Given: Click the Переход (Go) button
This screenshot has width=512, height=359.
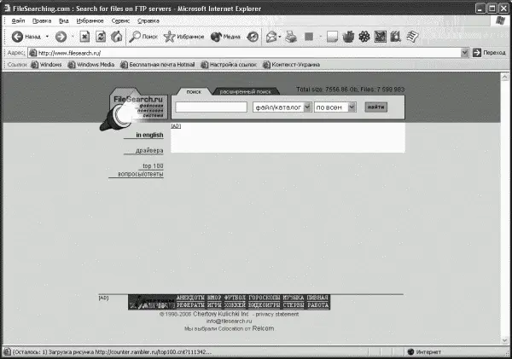Looking at the screenshot, I should (x=489, y=52).
